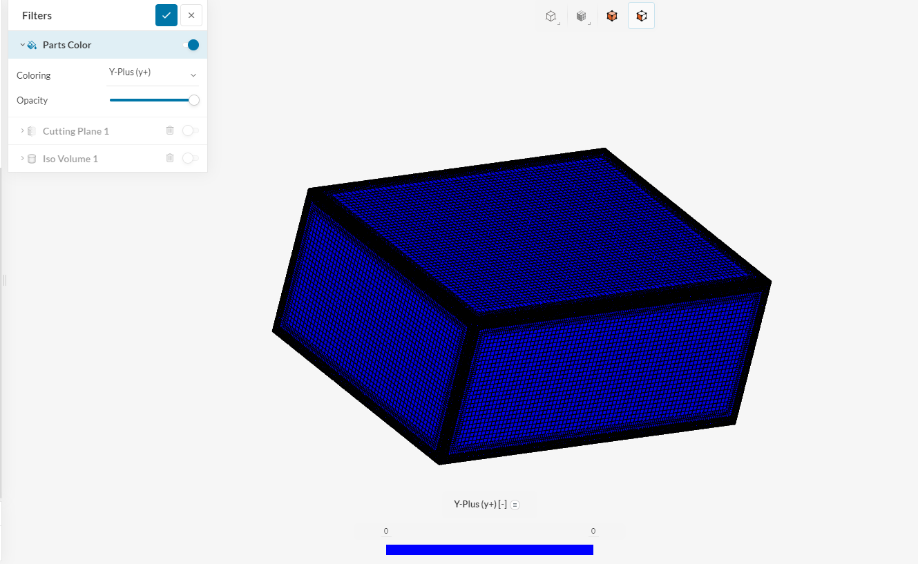918x564 pixels.
Task: Open the Coloring dropdown showing Y-Plus (y+)
Action: 153,74
